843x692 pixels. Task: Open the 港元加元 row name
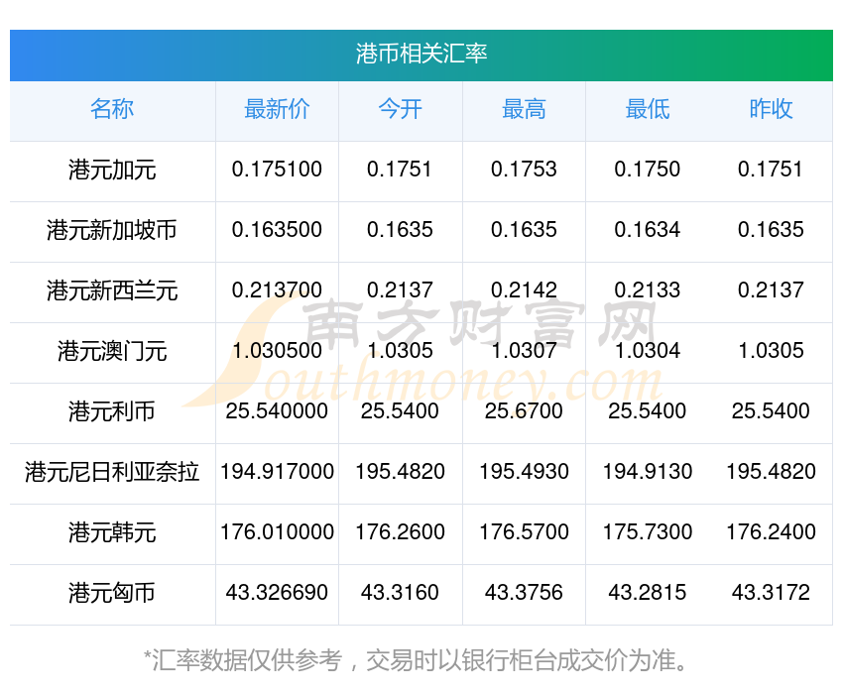(112, 171)
